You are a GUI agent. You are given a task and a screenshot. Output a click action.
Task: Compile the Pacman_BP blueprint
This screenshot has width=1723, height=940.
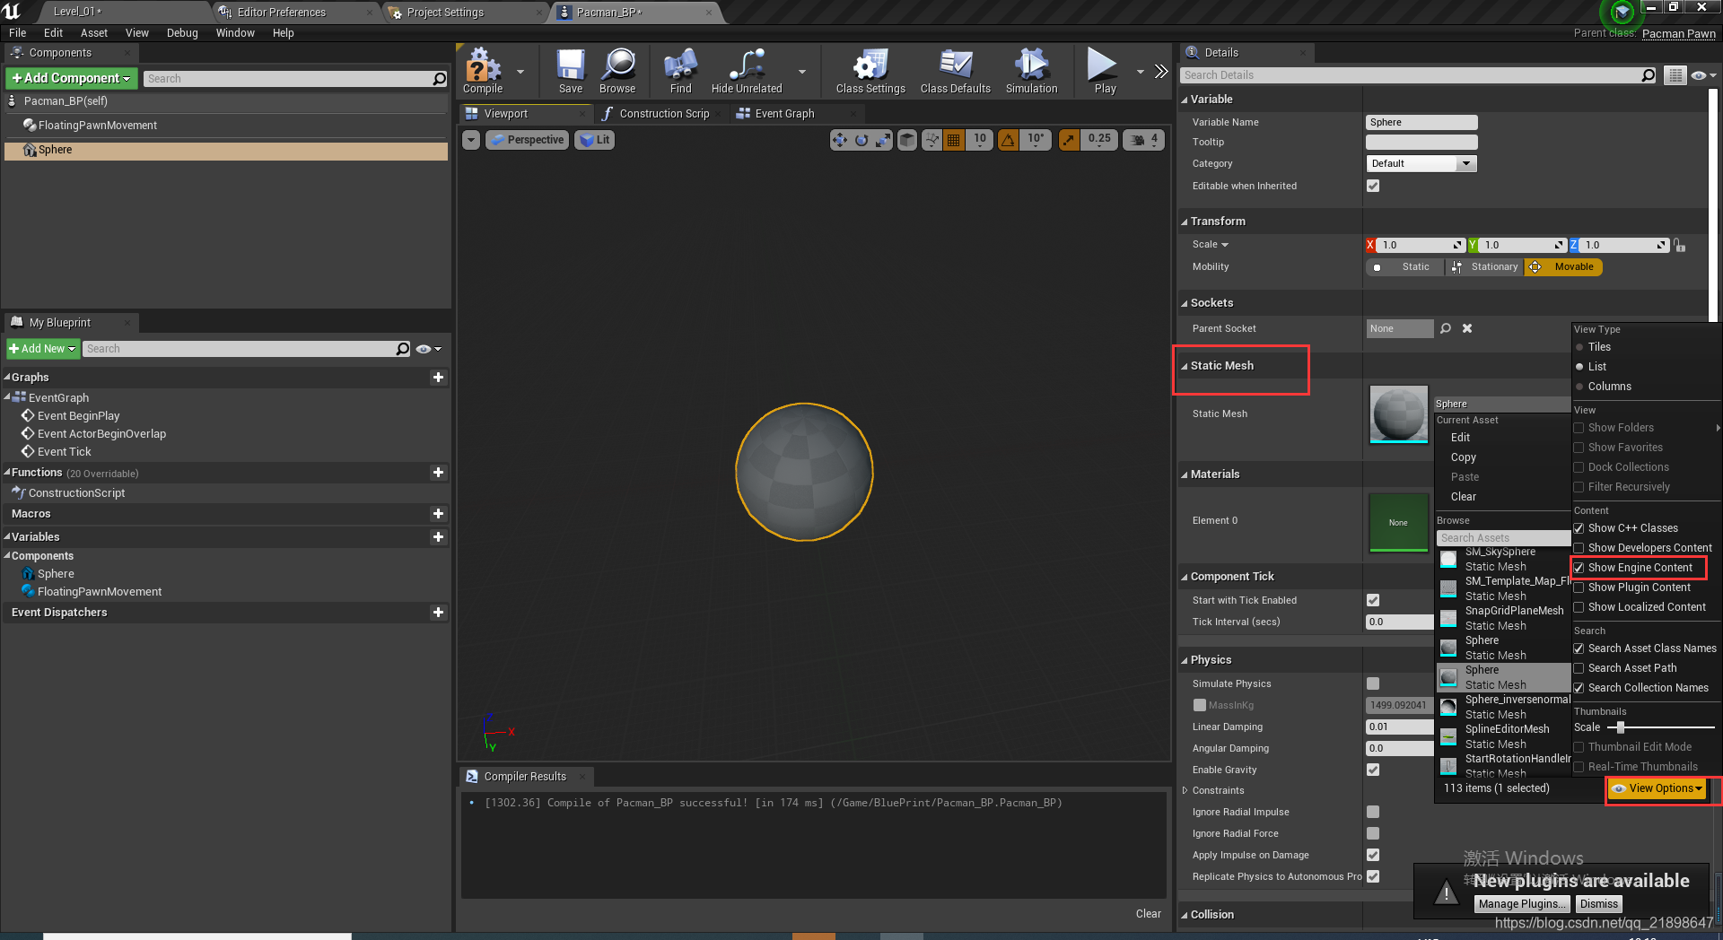tap(483, 71)
